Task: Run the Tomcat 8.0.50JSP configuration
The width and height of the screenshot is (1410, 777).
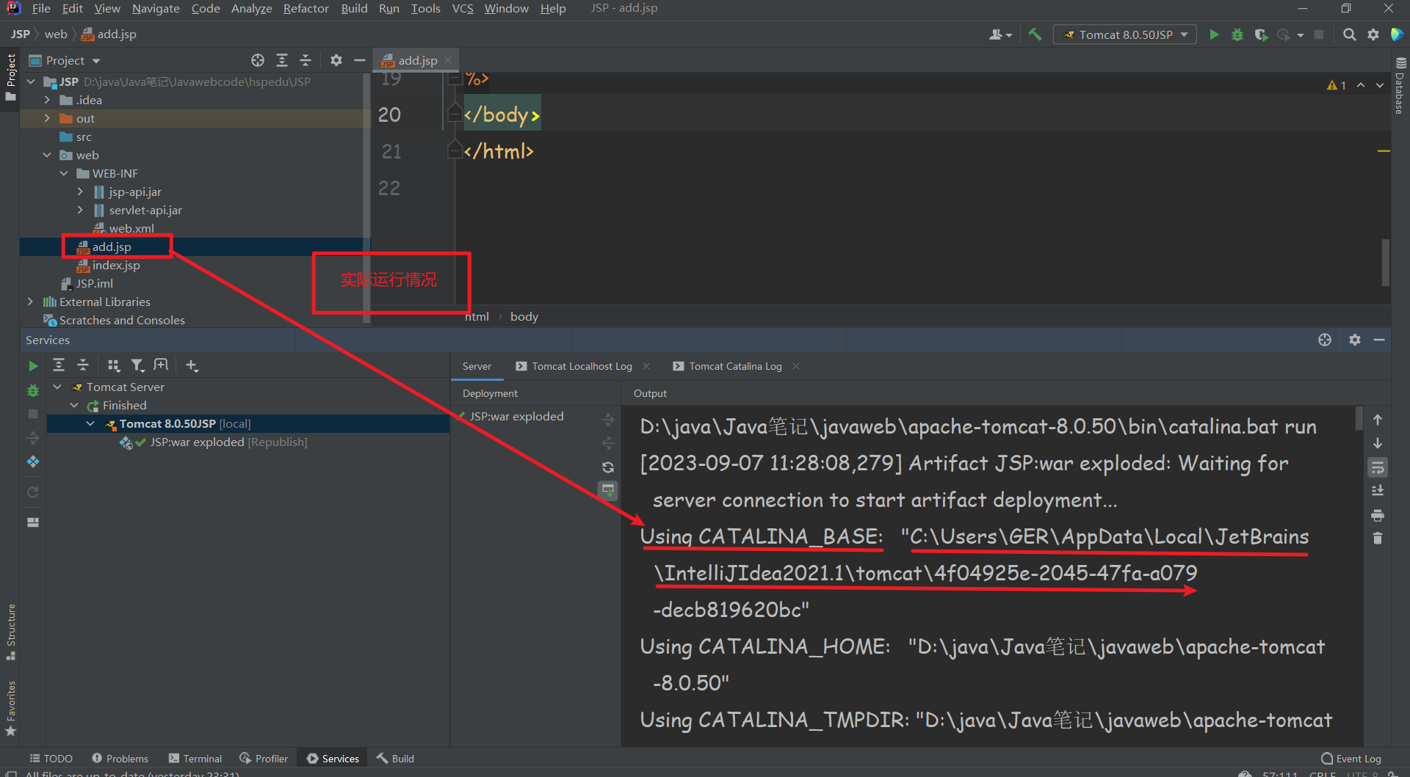Action: [1214, 34]
